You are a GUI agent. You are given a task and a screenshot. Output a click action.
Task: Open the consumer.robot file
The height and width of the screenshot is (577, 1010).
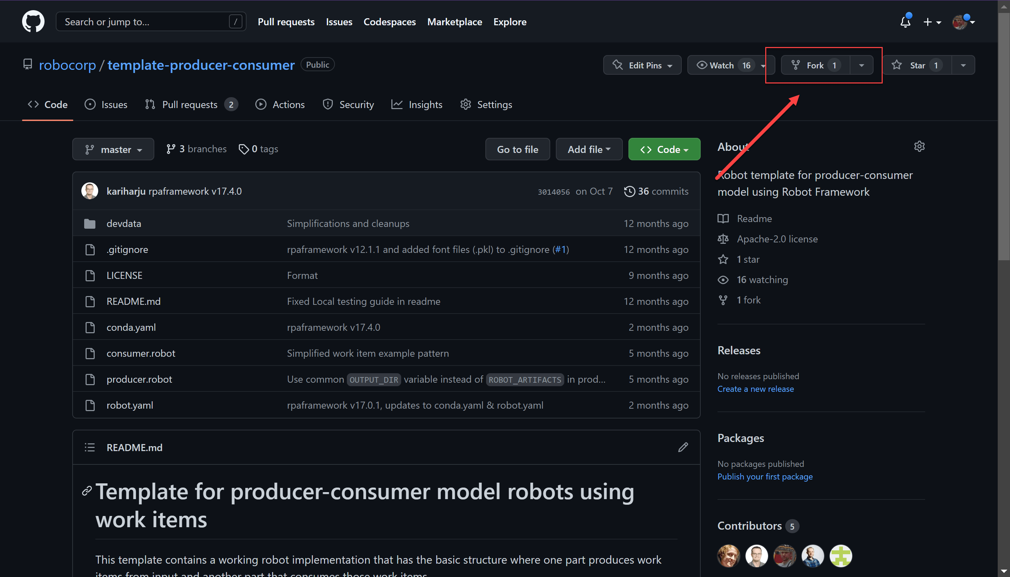click(x=141, y=353)
